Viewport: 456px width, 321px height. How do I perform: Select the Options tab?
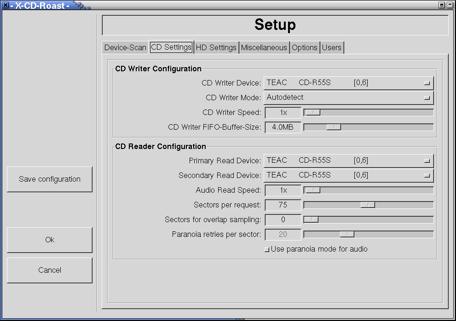tap(305, 47)
